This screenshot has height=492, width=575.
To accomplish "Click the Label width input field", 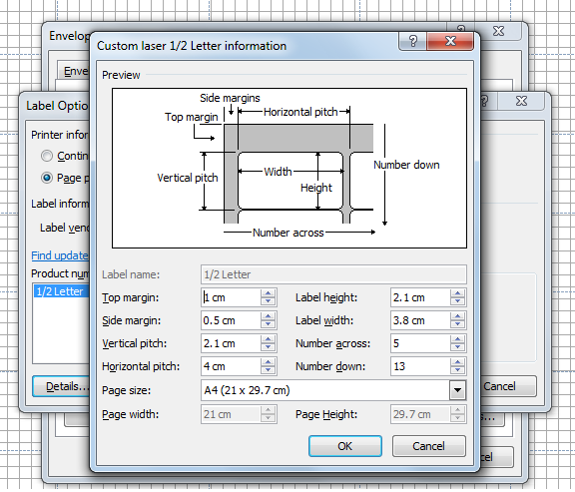I will 420,320.
